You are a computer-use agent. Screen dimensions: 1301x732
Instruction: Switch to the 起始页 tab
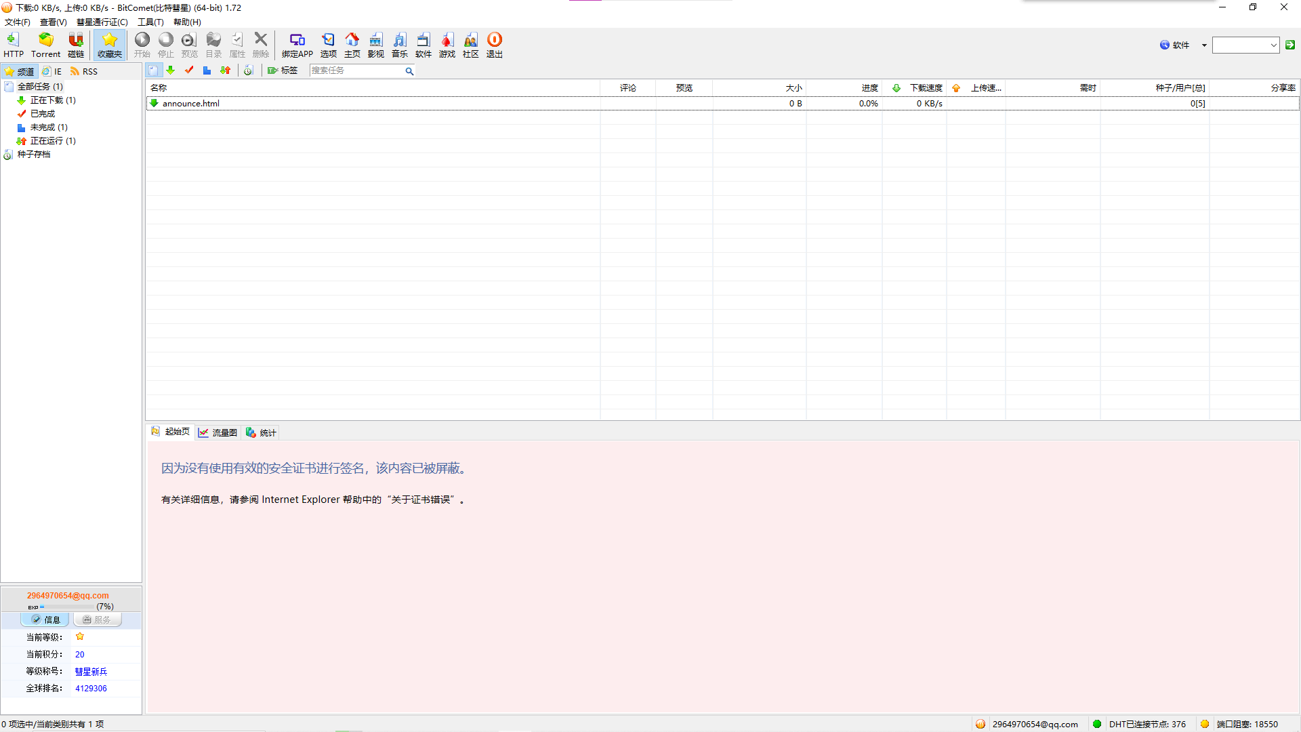click(171, 432)
